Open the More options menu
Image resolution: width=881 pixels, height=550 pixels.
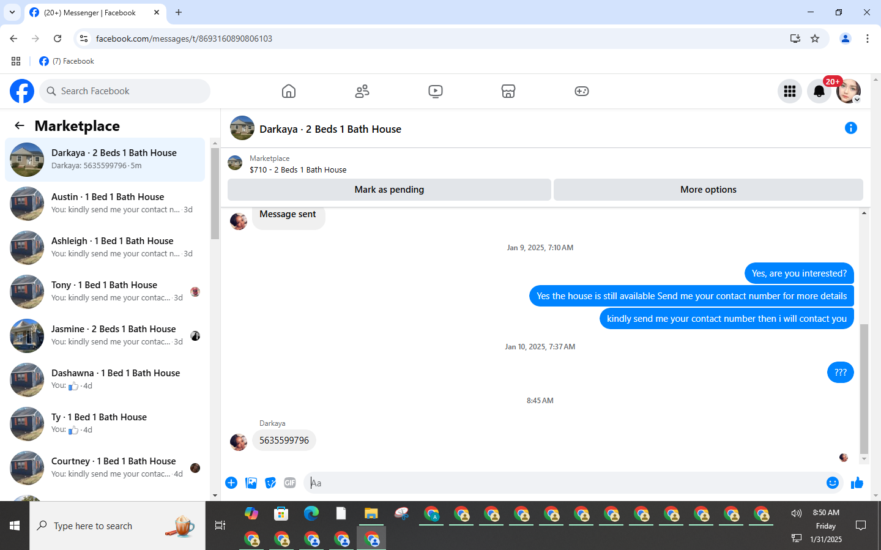pos(708,190)
